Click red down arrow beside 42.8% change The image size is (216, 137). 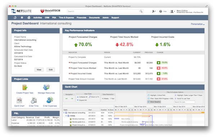(x=158, y=68)
